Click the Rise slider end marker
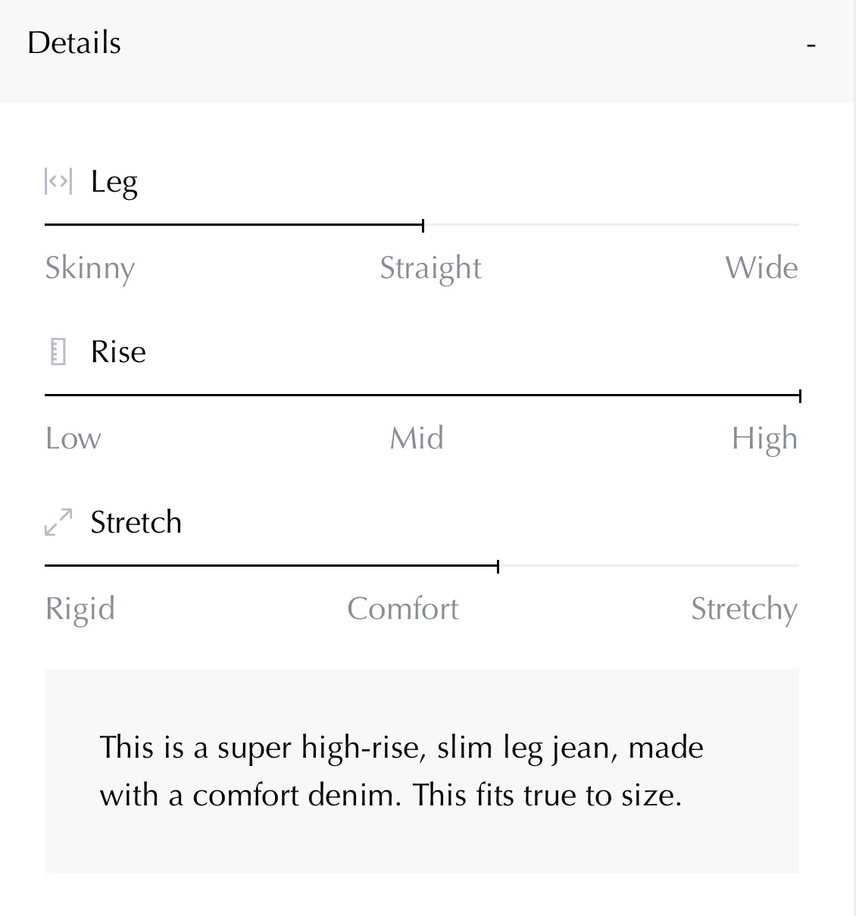 [800, 395]
